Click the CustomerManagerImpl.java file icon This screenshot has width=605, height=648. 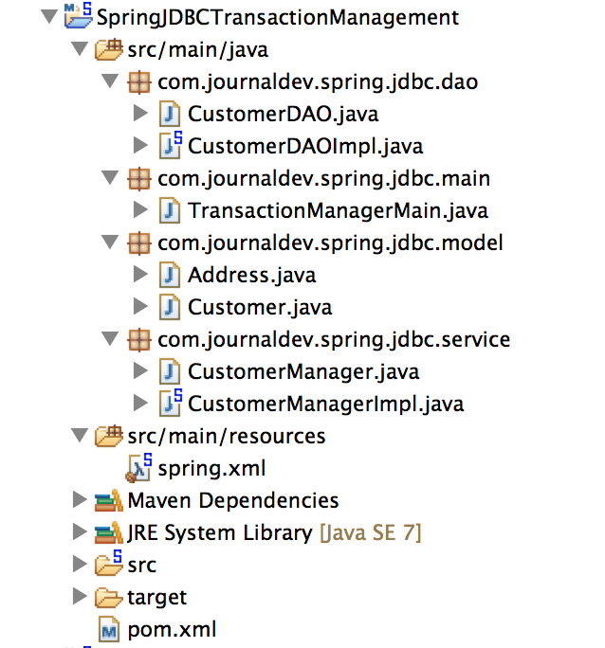[x=171, y=403]
